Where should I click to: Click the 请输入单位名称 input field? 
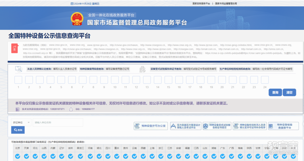[x=58, y=122]
